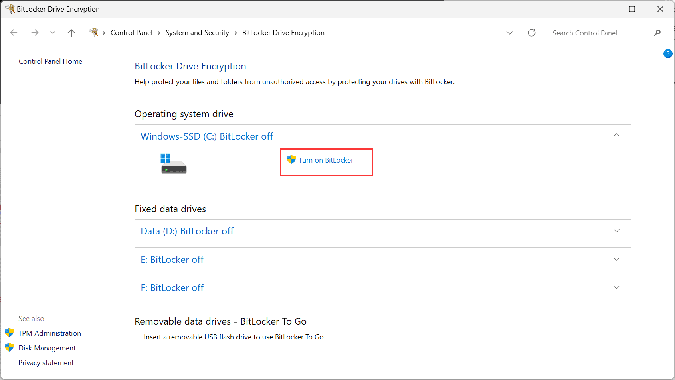Click the chevron before Control Panel breadcrumb
This screenshot has width=675, height=380.
pyautogui.click(x=104, y=33)
